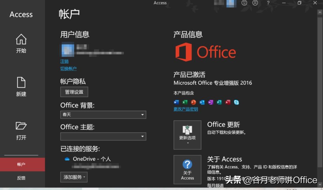The height and width of the screenshot is (190, 323).
Task: Click the Publisher product icon
Action: (219, 102)
